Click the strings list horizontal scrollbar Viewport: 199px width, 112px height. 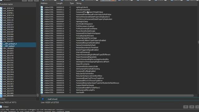click(x=117, y=96)
